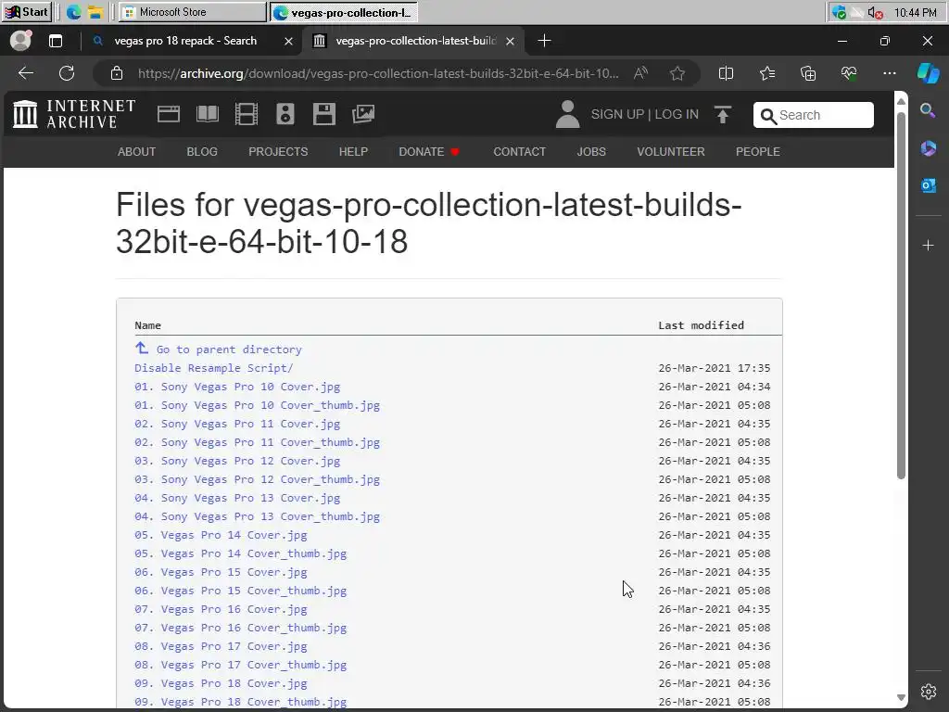
Task: Open 05. Vegas Pro 14 Cover.jpg
Action: point(221,535)
